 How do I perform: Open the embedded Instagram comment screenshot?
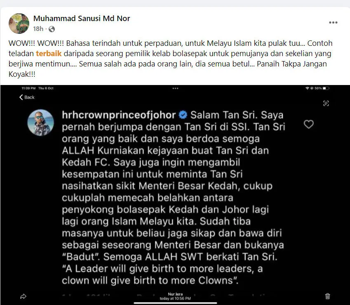[175, 195]
